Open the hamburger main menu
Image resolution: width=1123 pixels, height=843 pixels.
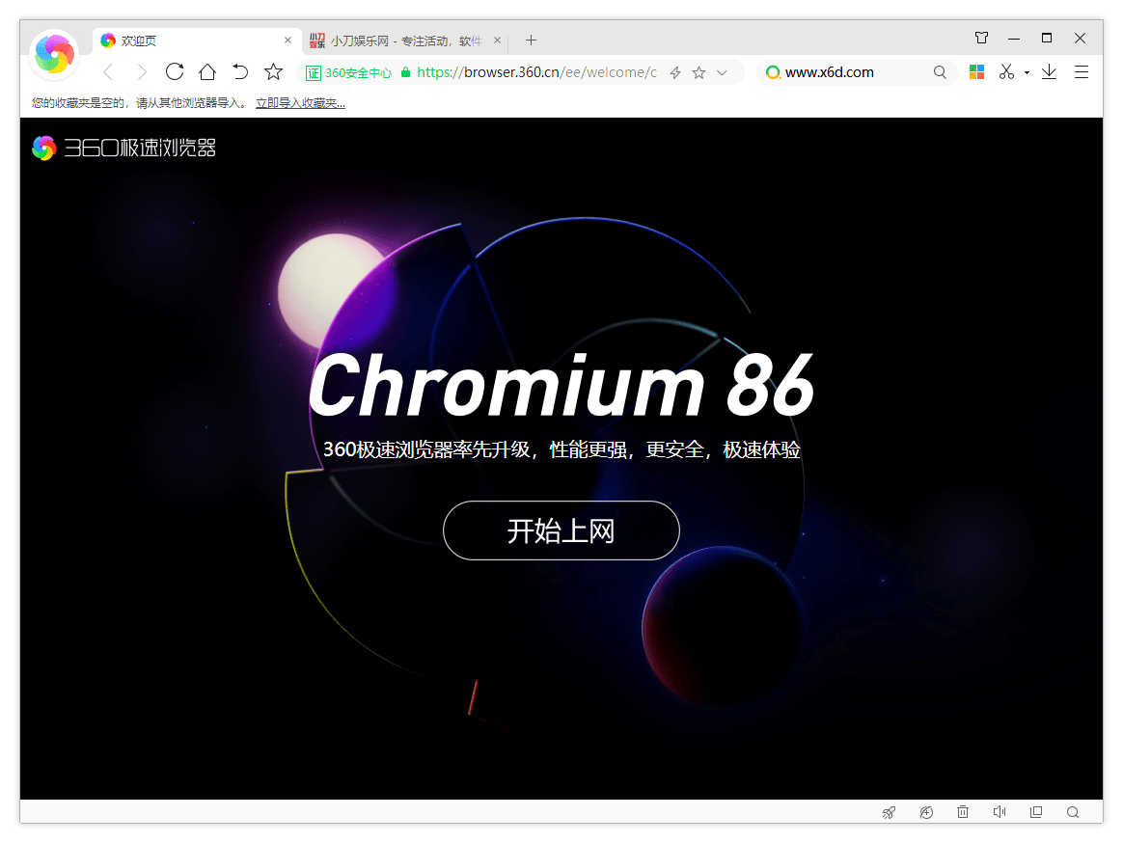(x=1082, y=71)
